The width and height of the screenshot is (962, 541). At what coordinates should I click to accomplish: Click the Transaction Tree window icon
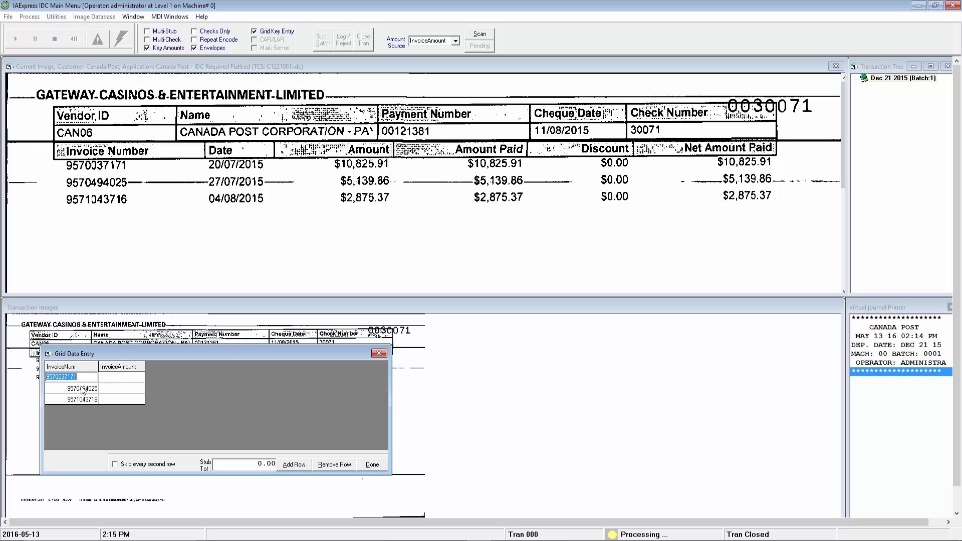[x=853, y=67]
